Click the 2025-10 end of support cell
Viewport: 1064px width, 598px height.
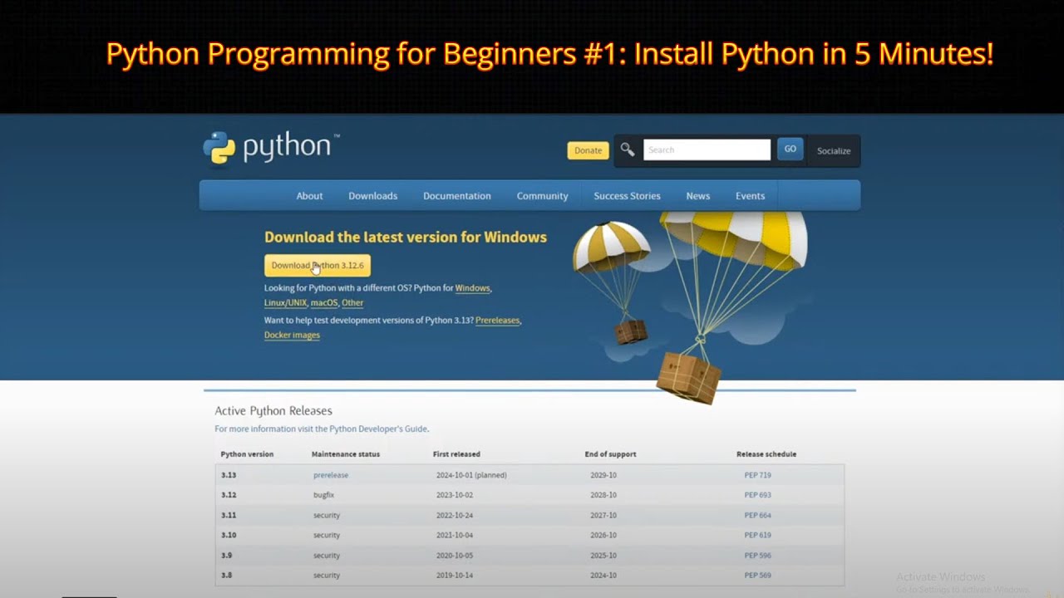pyautogui.click(x=603, y=556)
